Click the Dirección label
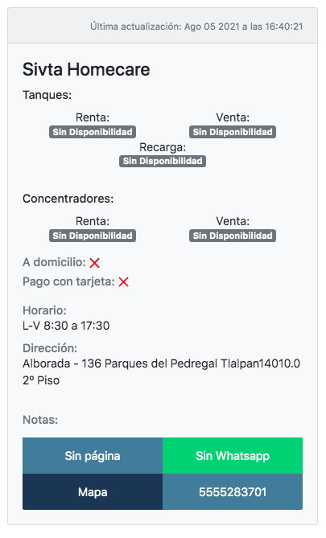Screen dimensions: 326x538 (x=50, y=348)
